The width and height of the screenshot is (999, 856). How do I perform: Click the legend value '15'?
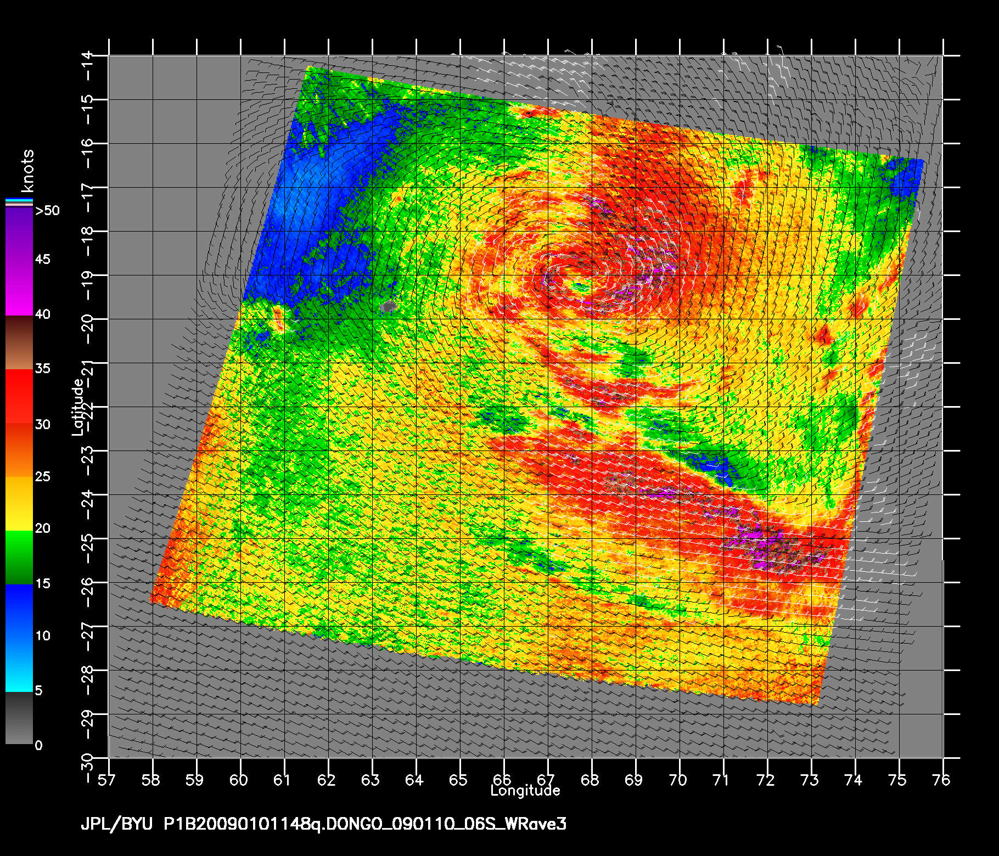pos(43,583)
